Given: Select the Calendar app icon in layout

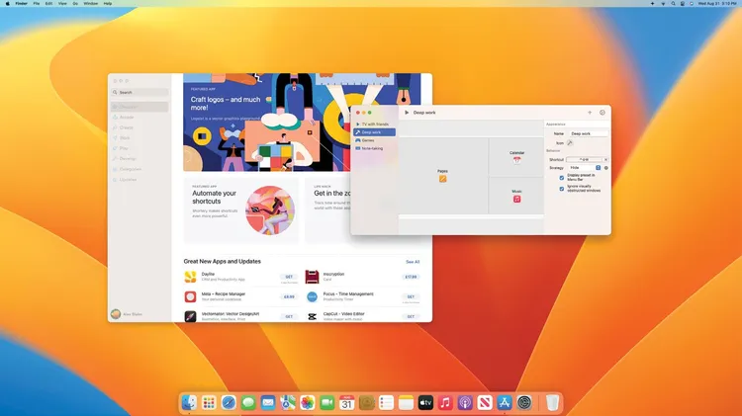Looking at the screenshot, I should (516, 160).
